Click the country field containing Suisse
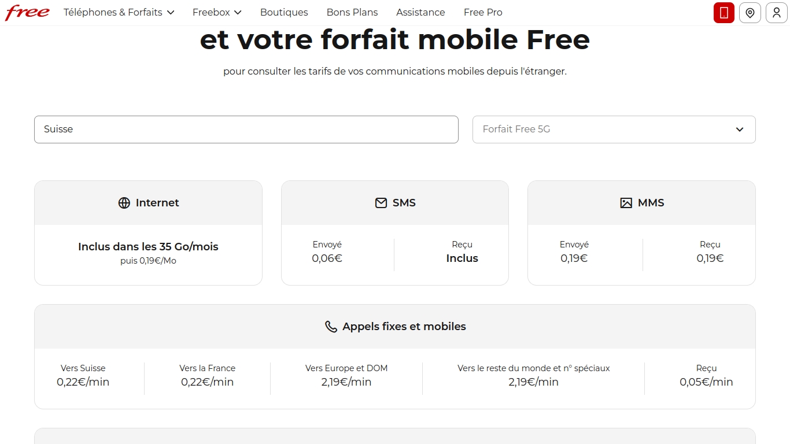This screenshot has width=790, height=444. [x=246, y=129]
